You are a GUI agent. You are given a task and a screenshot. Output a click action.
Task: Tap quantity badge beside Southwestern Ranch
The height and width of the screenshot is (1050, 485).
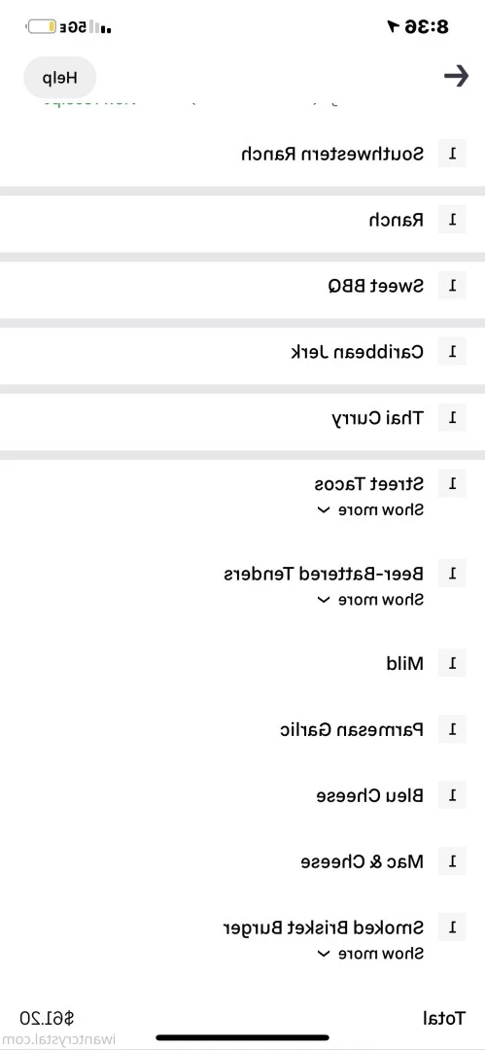452,154
